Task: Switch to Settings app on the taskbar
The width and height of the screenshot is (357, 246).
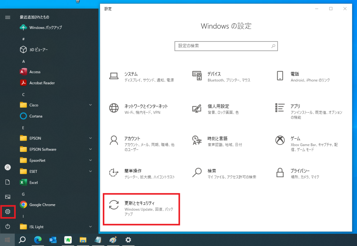Action: click(x=128, y=240)
